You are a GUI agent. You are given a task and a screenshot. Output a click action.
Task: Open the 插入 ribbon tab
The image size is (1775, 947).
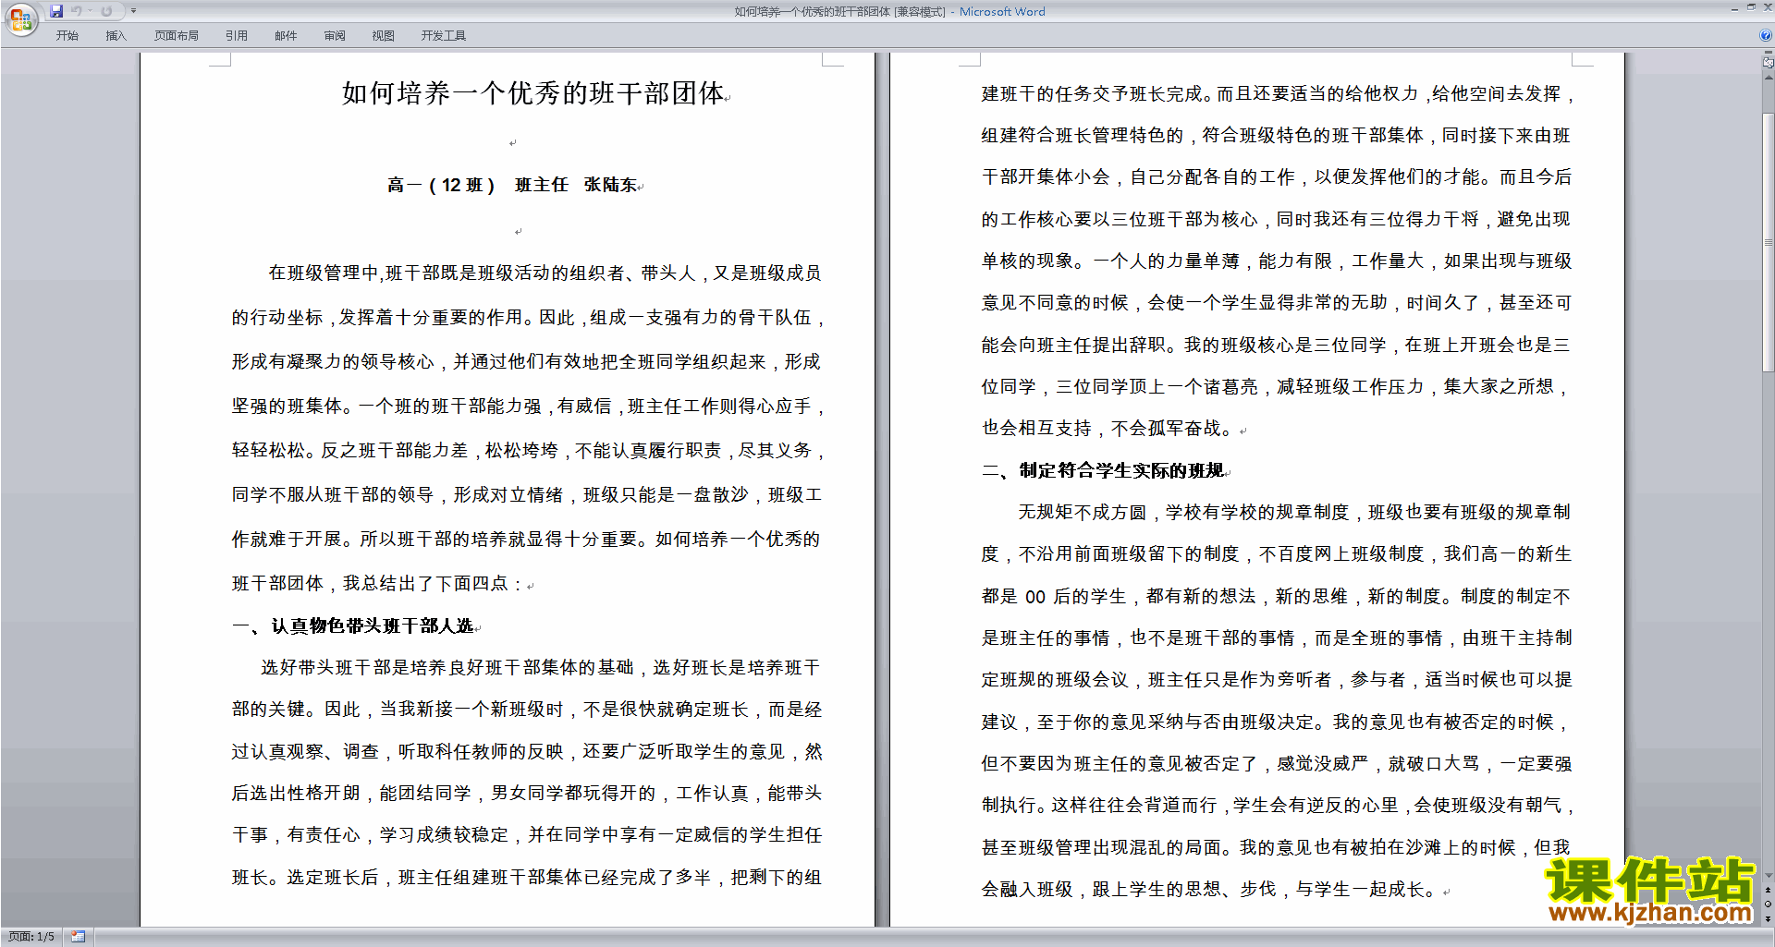point(116,35)
